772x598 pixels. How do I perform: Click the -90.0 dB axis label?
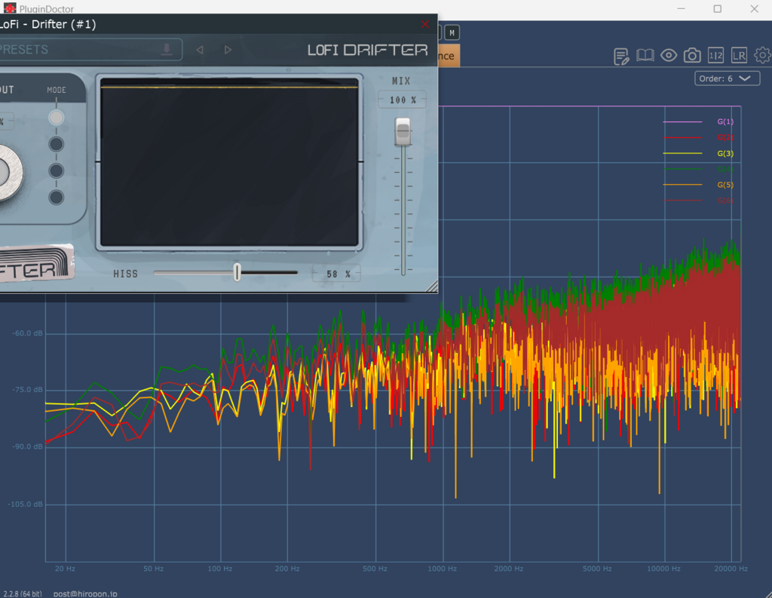[x=28, y=446]
